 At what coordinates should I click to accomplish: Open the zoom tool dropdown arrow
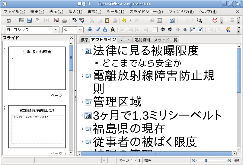pyautogui.click(x=206, y=21)
